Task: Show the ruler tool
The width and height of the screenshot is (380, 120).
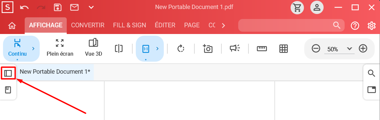Action: tap(262, 49)
